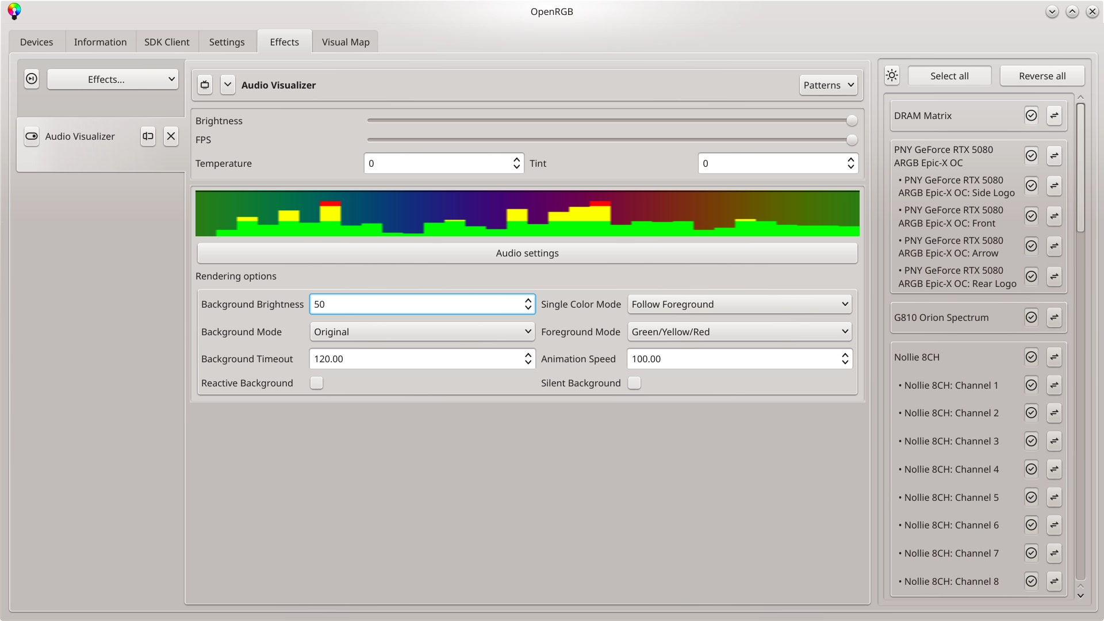Toggle the Audio Visualizer effect on/off
Viewport: 1104px width, 621px height.
click(32, 136)
